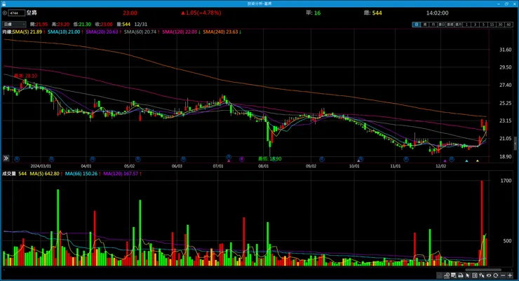Click the magenta triangle marker near 07/01
519x281 pixels.
tap(229, 161)
